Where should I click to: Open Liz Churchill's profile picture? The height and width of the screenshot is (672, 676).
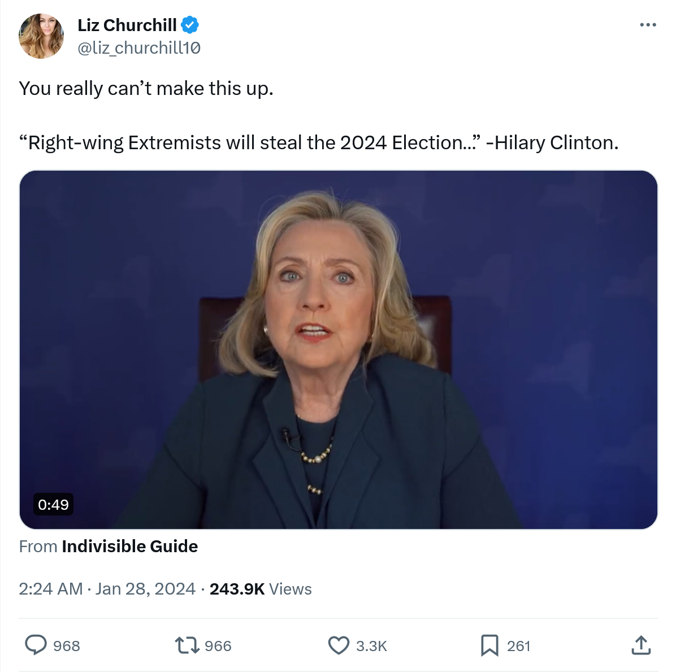(x=41, y=36)
